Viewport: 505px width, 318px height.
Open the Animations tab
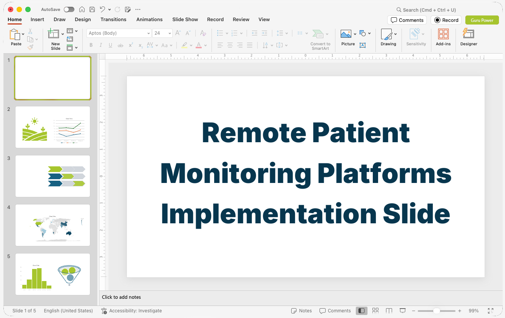coord(150,20)
